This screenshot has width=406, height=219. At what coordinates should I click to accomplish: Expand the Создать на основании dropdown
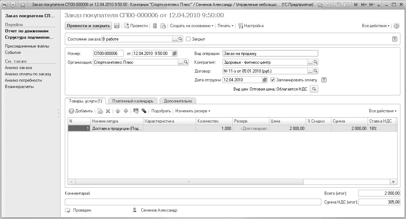click(192, 26)
